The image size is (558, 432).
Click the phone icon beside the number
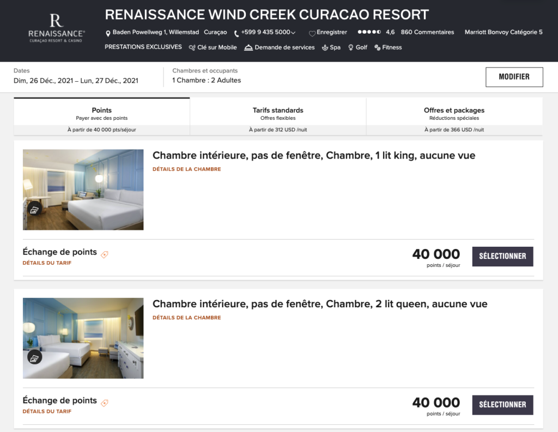coord(236,33)
